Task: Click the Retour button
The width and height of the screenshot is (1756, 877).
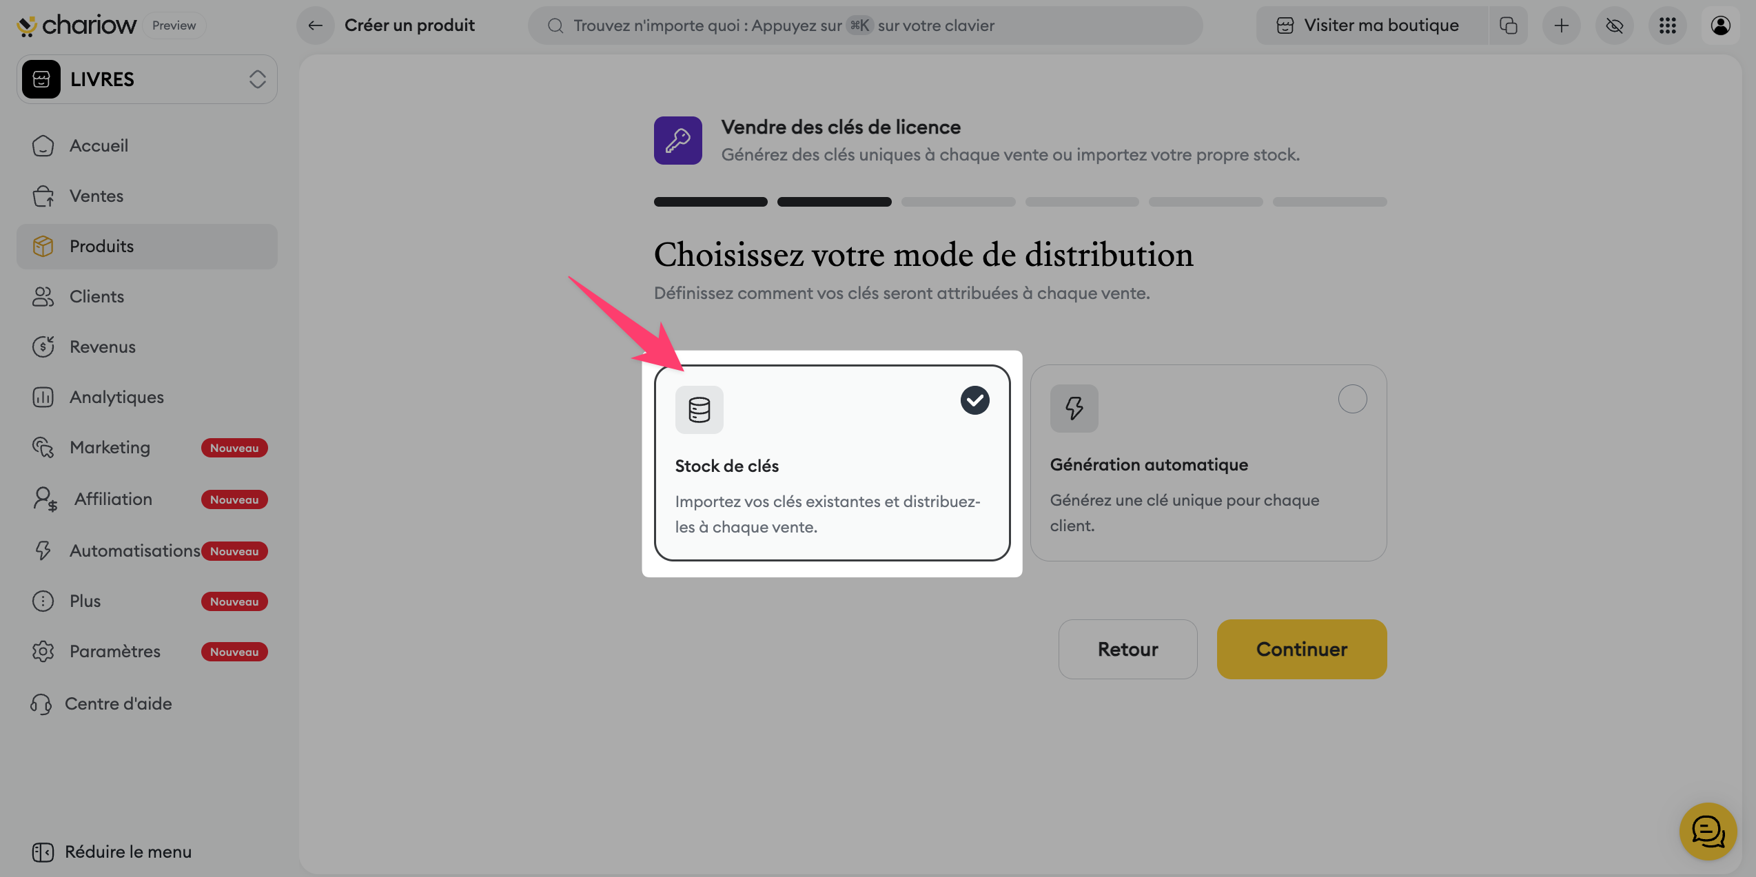Action: (1127, 649)
